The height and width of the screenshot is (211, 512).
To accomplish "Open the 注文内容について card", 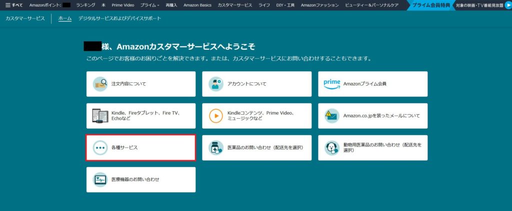I will (x=141, y=84).
